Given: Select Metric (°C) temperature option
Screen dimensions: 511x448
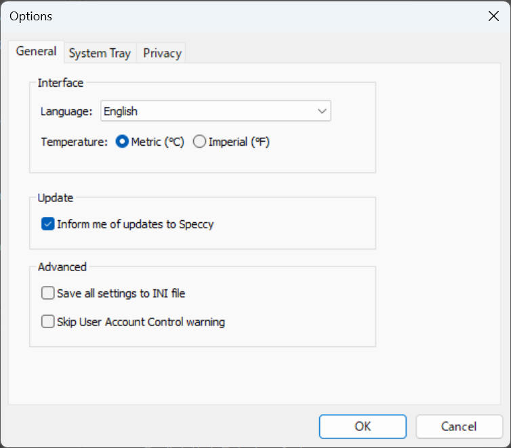Looking at the screenshot, I should [123, 142].
